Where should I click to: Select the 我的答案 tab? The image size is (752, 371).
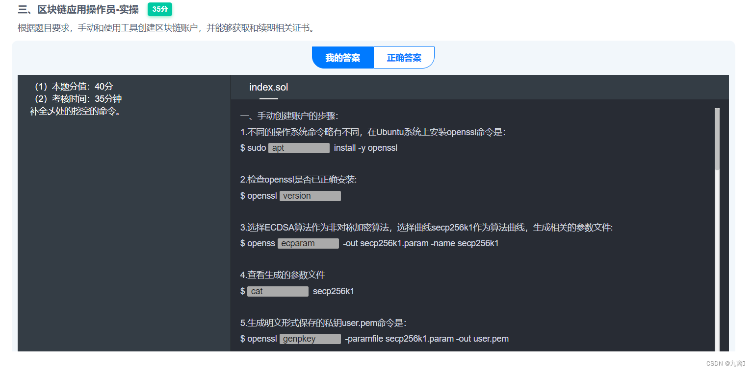[x=342, y=57]
